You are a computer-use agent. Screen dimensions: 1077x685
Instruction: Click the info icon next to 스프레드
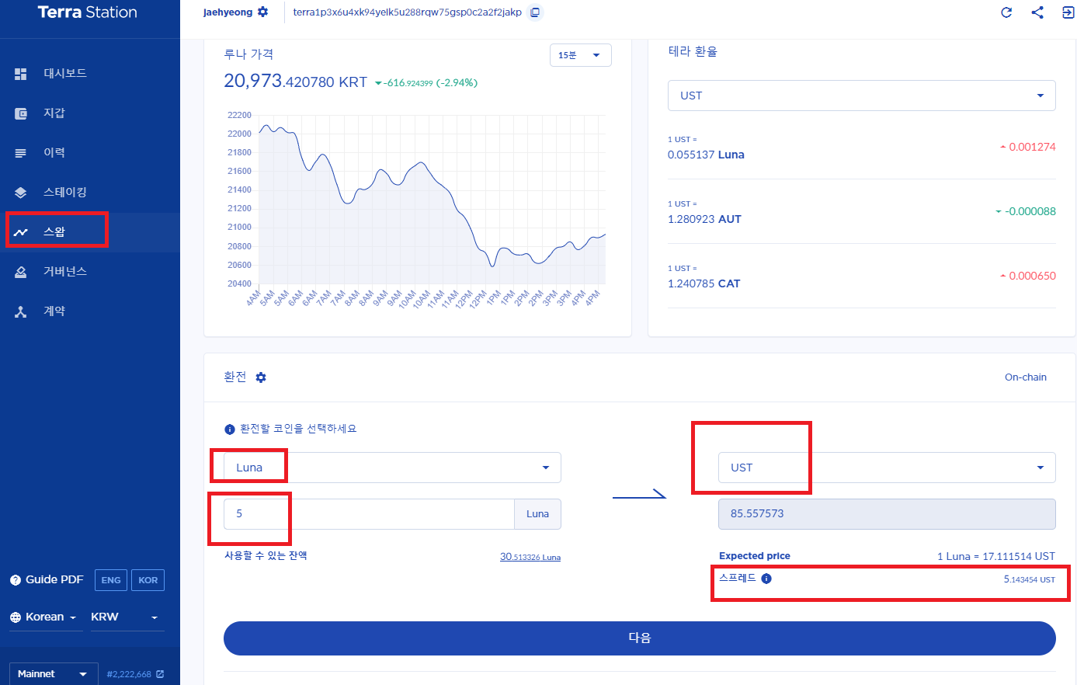(x=766, y=579)
